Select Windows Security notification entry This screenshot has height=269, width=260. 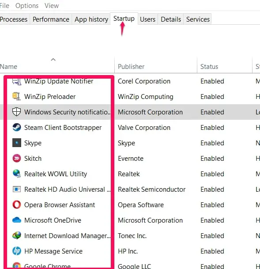click(68, 112)
